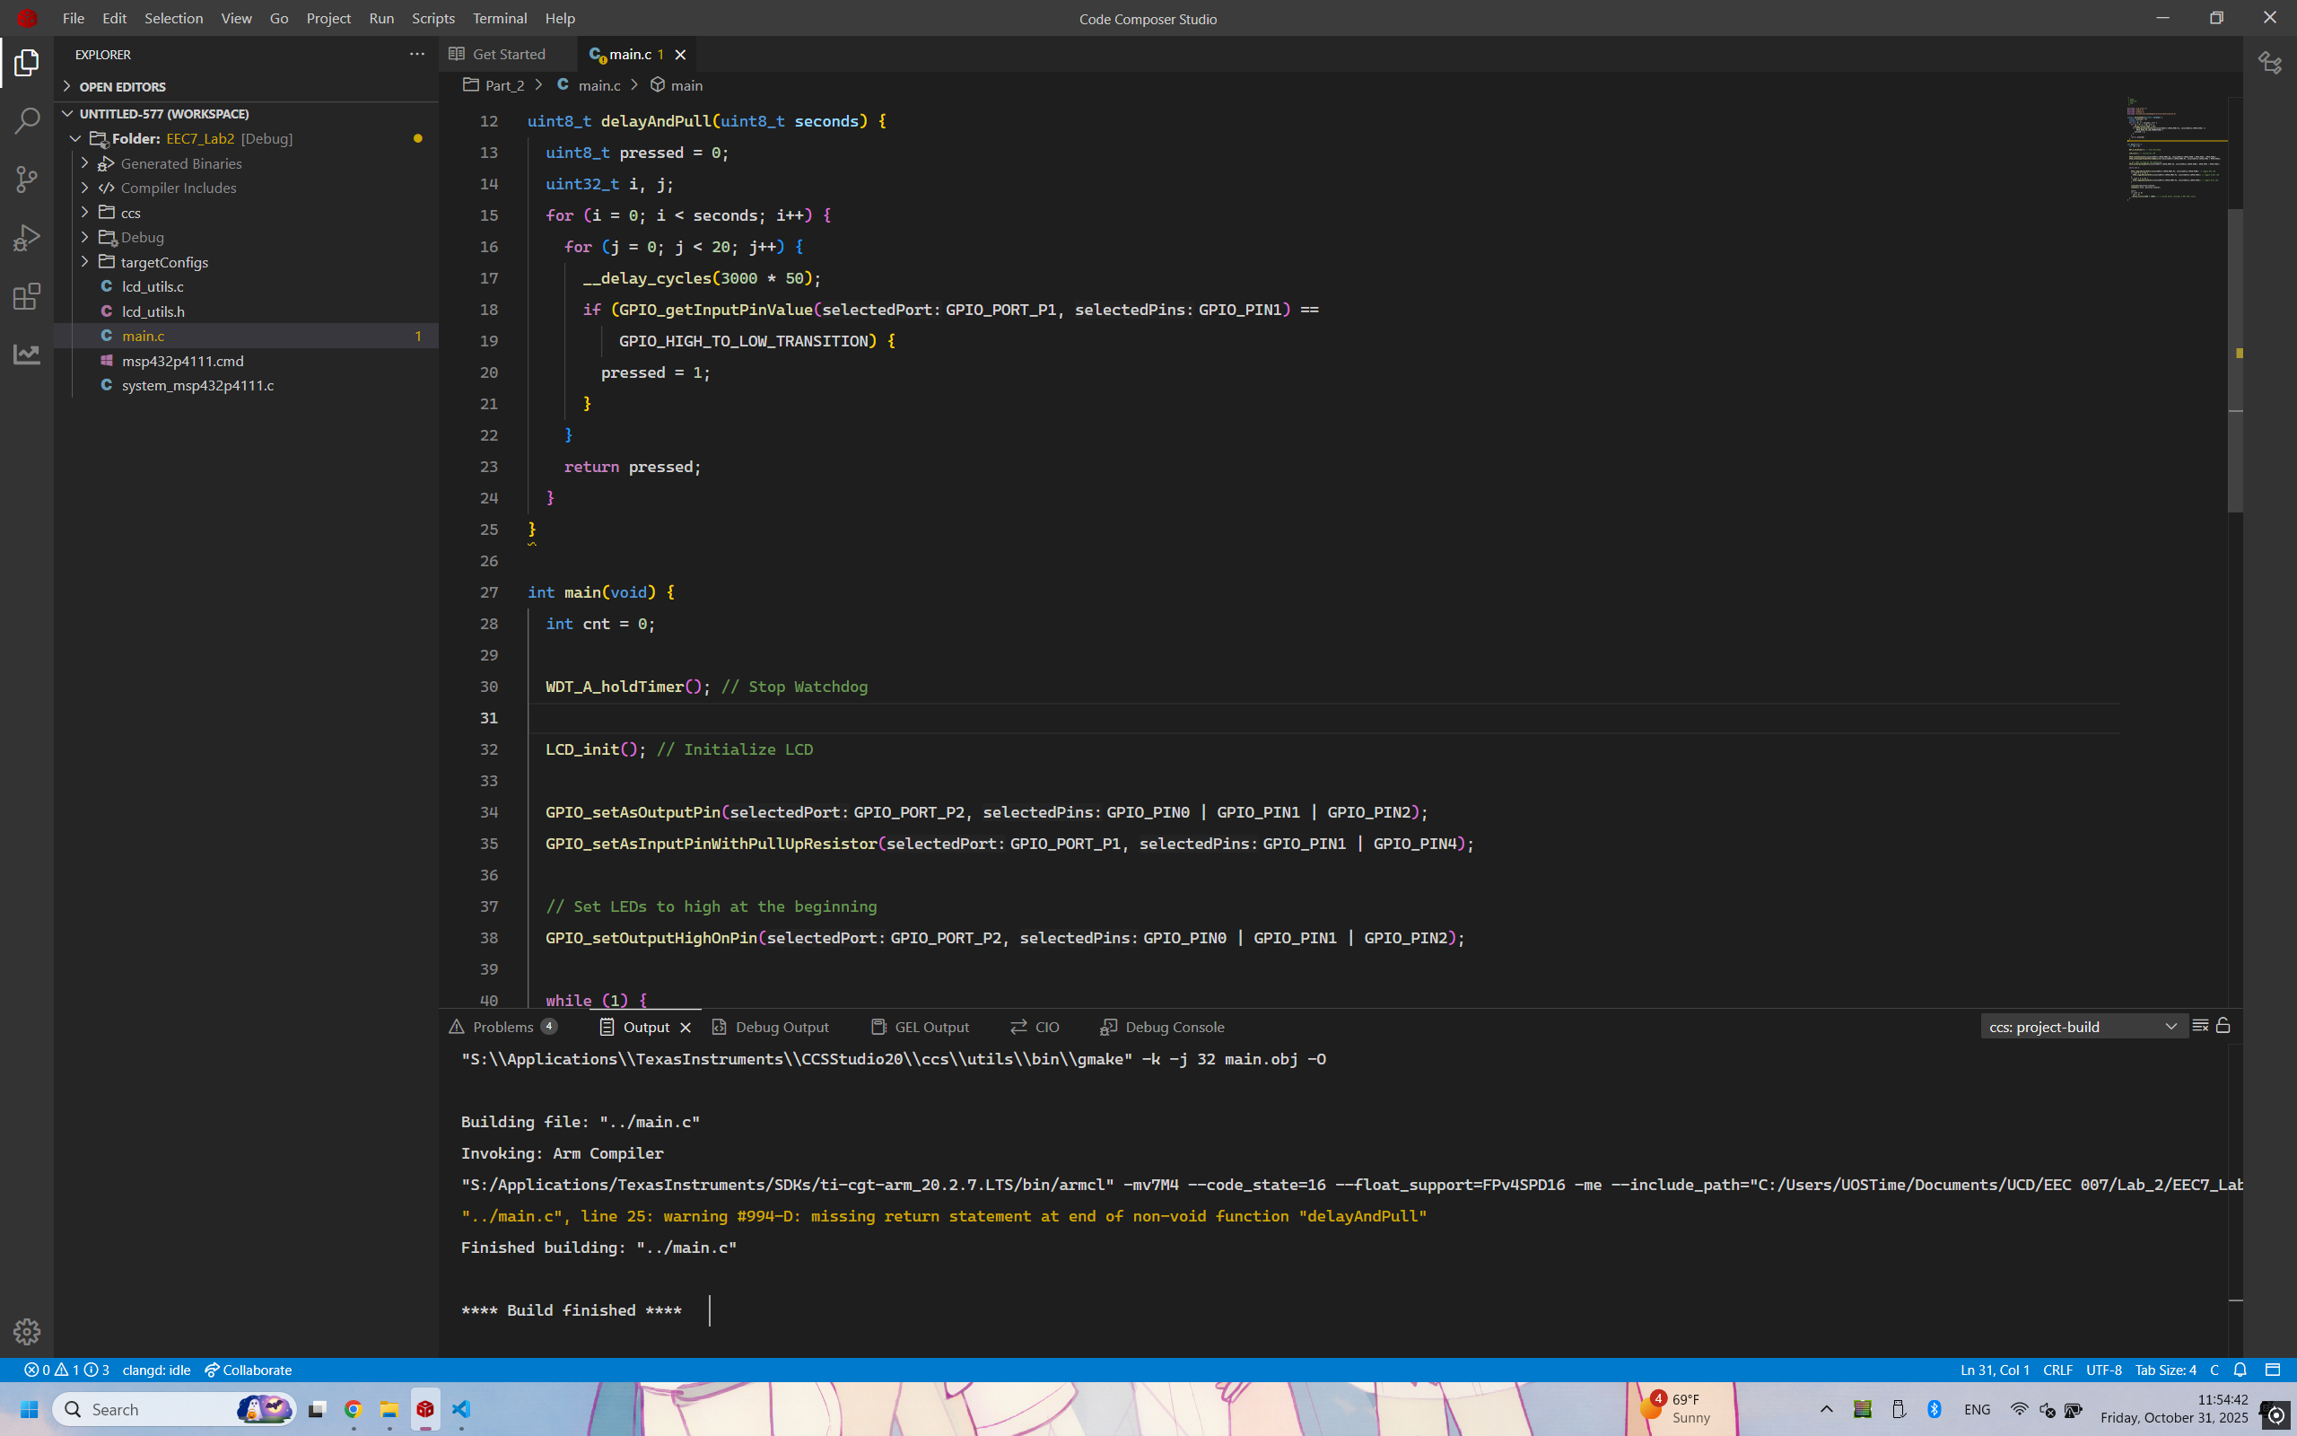Click the CCS edit/debug mode icon top right
This screenshot has height=1436, width=2297.
(x=2270, y=63)
